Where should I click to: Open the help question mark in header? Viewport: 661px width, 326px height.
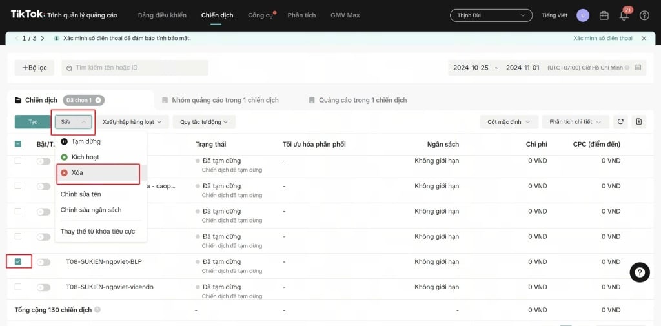pyautogui.click(x=644, y=15)
